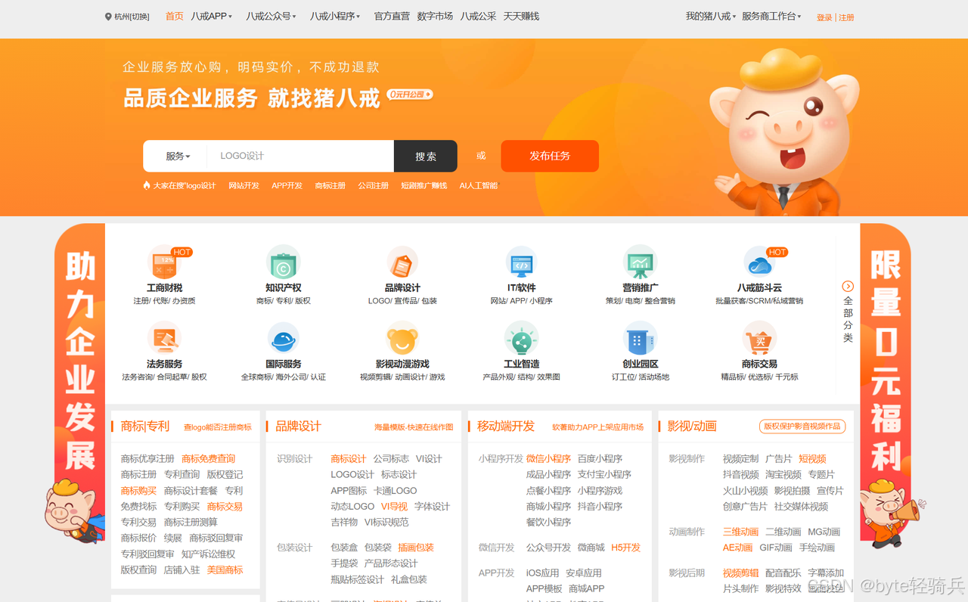968x602 pixels.
Task: Click 三维动画 link
Action: [740, 532]
